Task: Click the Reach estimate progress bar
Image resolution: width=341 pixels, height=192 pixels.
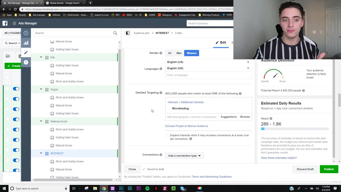Action: 295,129
